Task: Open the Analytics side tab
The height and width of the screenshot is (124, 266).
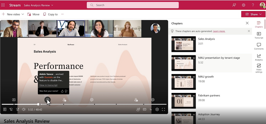Action: point(259,57)
